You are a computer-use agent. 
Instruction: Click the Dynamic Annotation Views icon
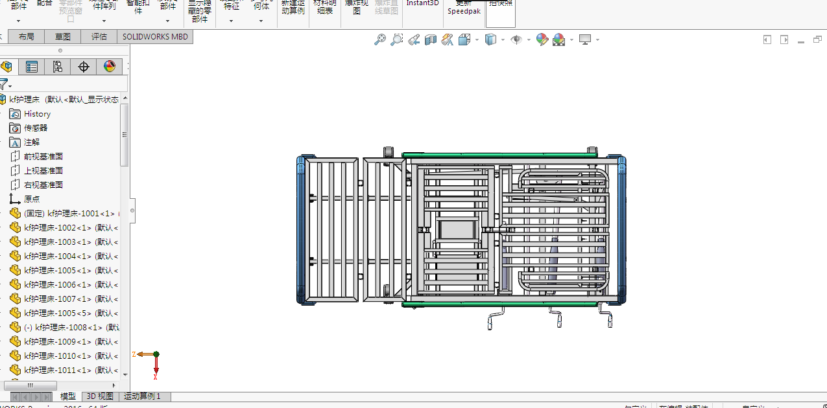coord(447,40)
